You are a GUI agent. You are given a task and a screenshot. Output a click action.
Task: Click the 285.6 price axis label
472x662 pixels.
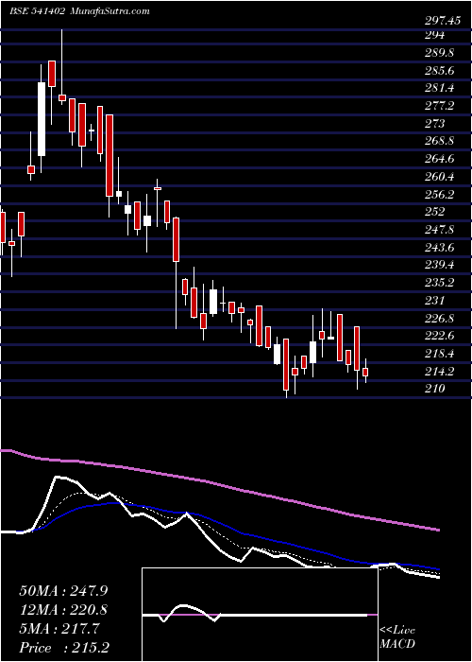coord(439,71)
